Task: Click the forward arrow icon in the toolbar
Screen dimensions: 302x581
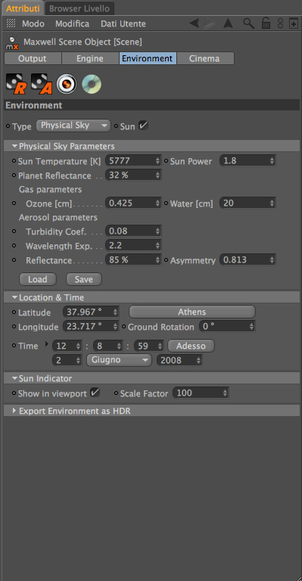Action: click(210, 23)
